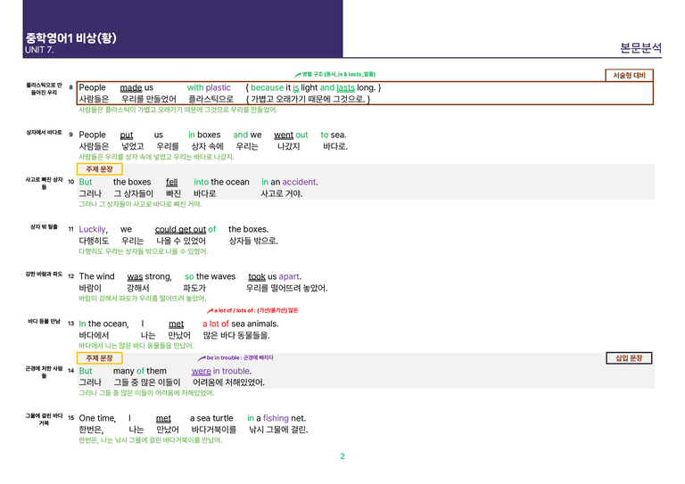Viewport: 685px width, 484px height.
Task: Click the side label 상자에서 바다로
Action: [44, 132]
